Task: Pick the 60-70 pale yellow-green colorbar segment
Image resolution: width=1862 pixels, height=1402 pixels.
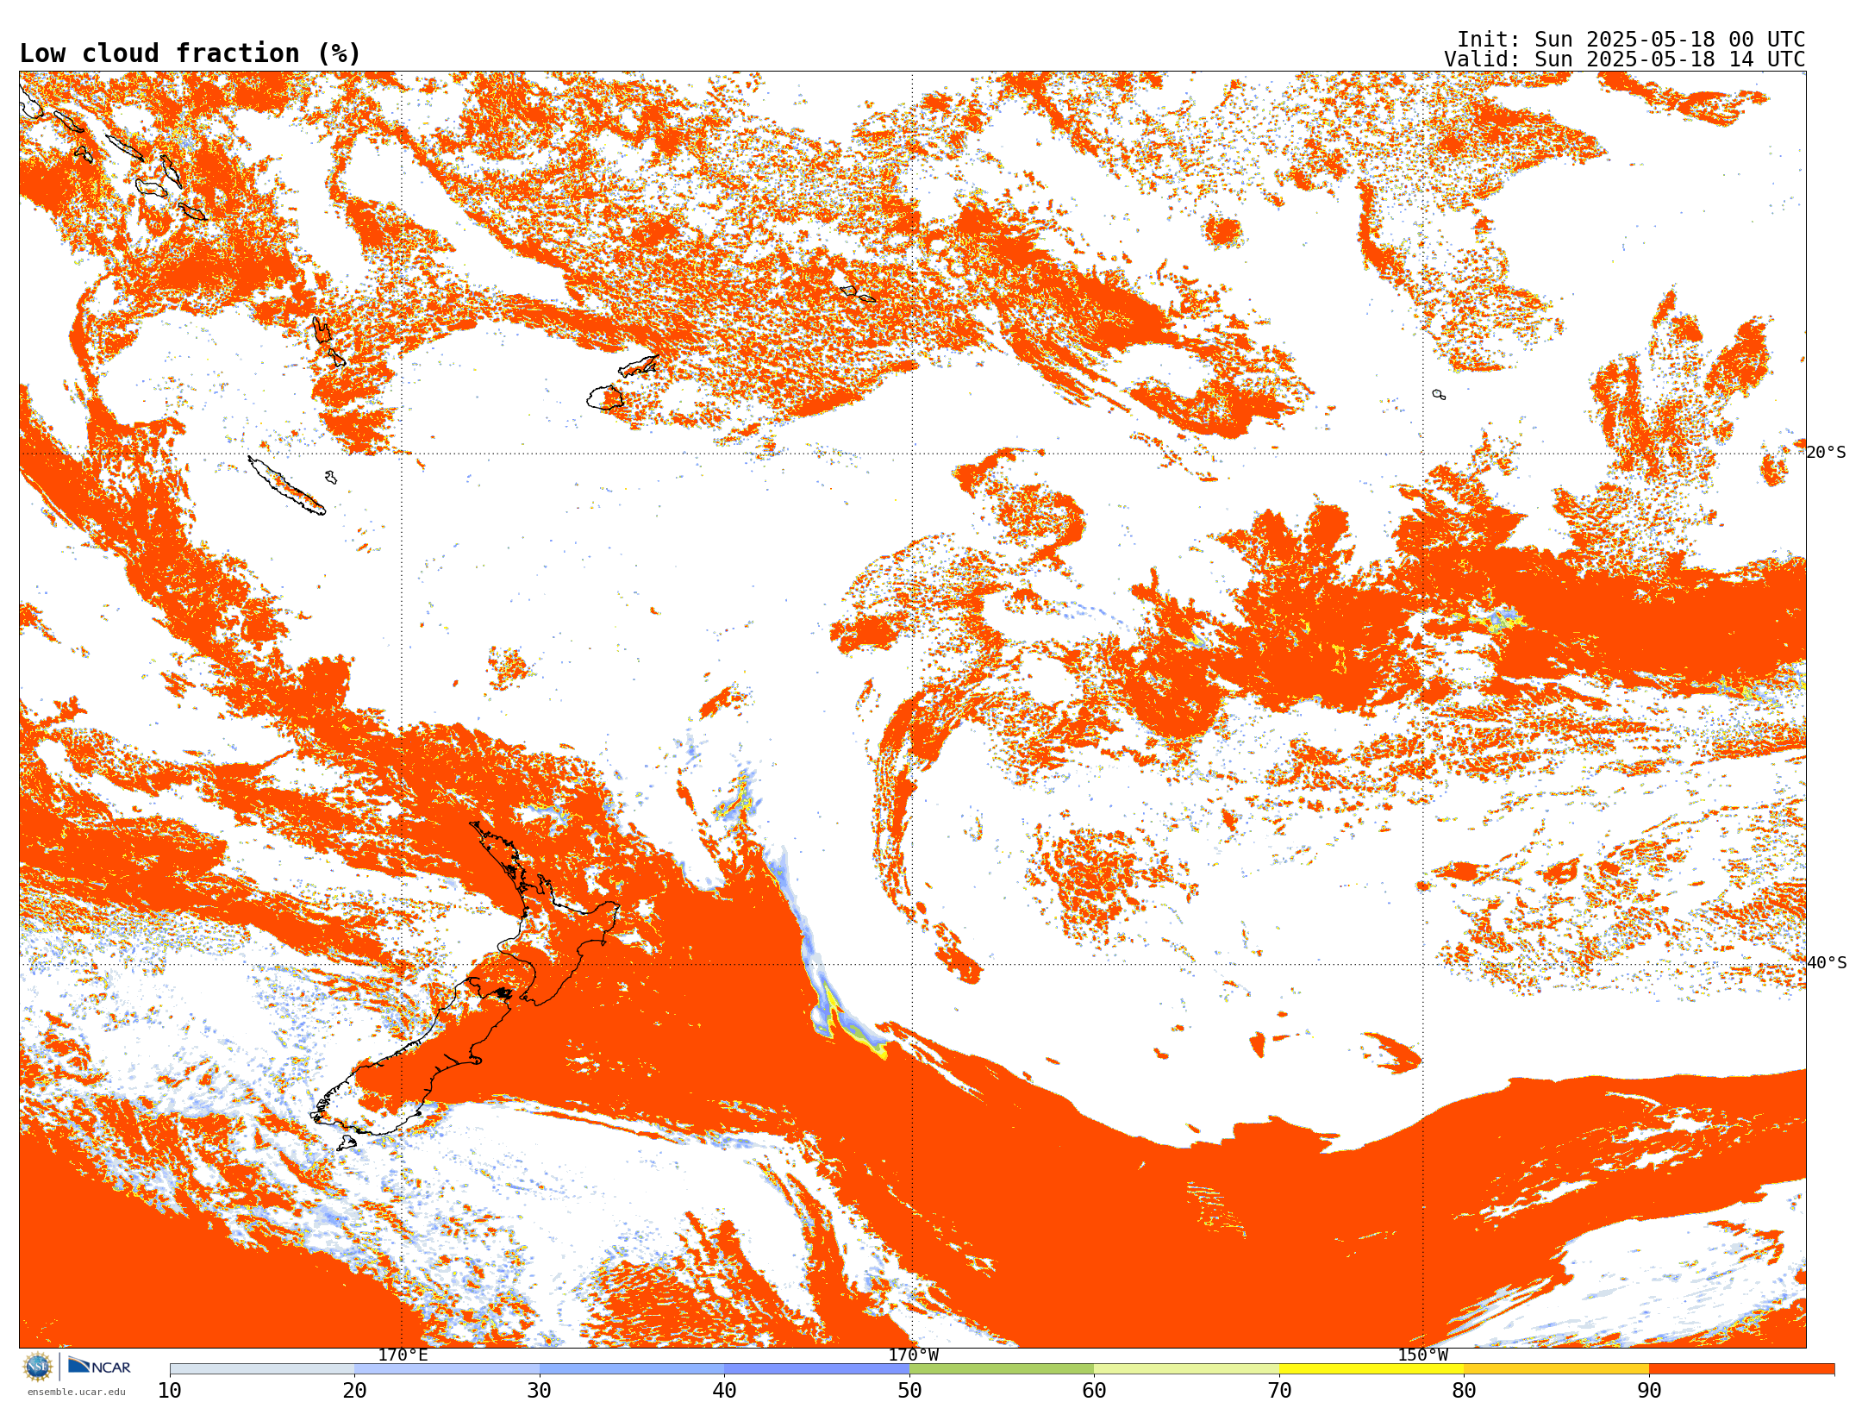Action: [1186, 1369]
